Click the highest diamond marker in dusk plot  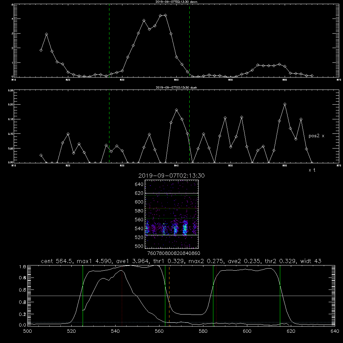pyautogui.click(x=285, y=104)
